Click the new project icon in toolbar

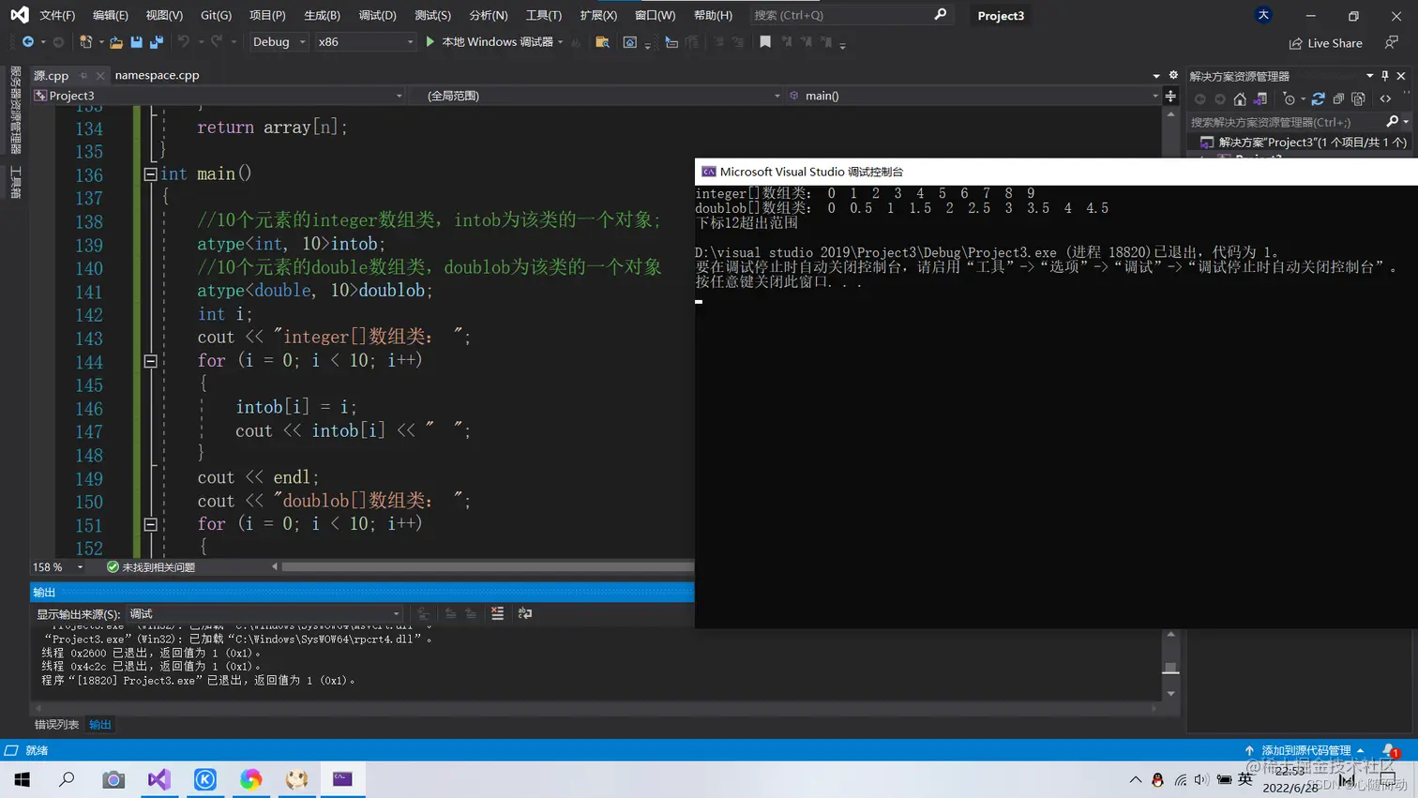pyautogui.click(x=85, y=42)
